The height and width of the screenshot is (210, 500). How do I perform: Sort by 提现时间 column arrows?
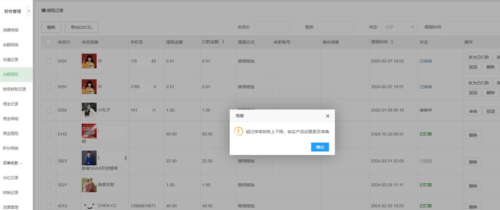coord(392,42)
